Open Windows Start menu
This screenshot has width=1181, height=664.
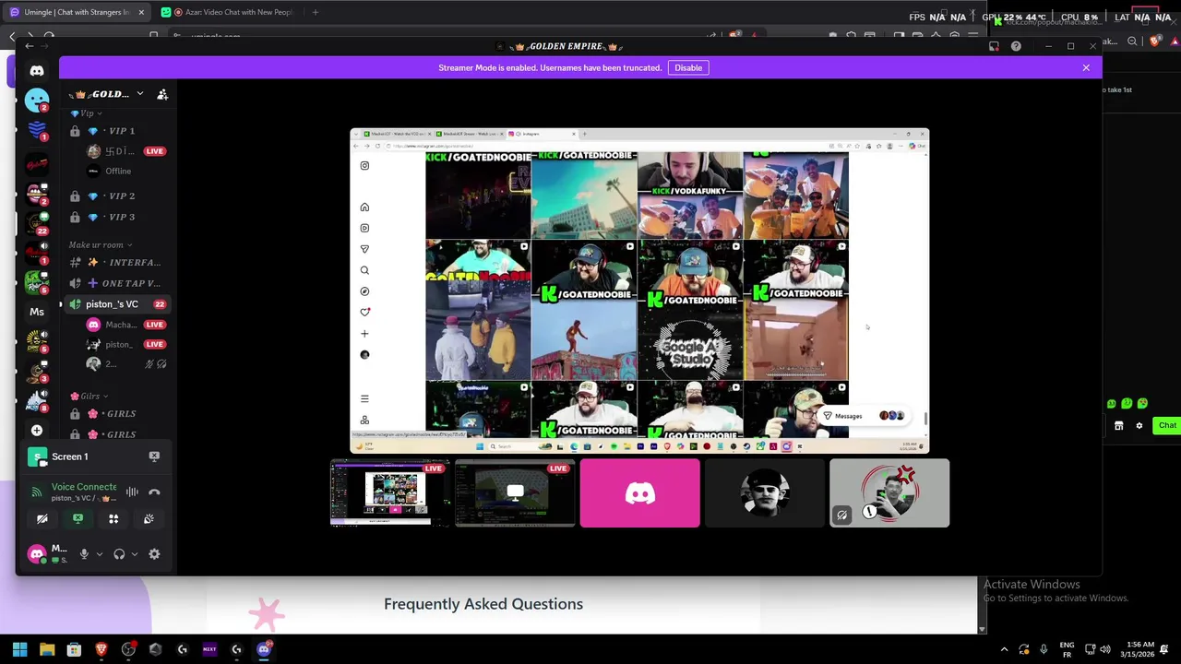point(19,649)
